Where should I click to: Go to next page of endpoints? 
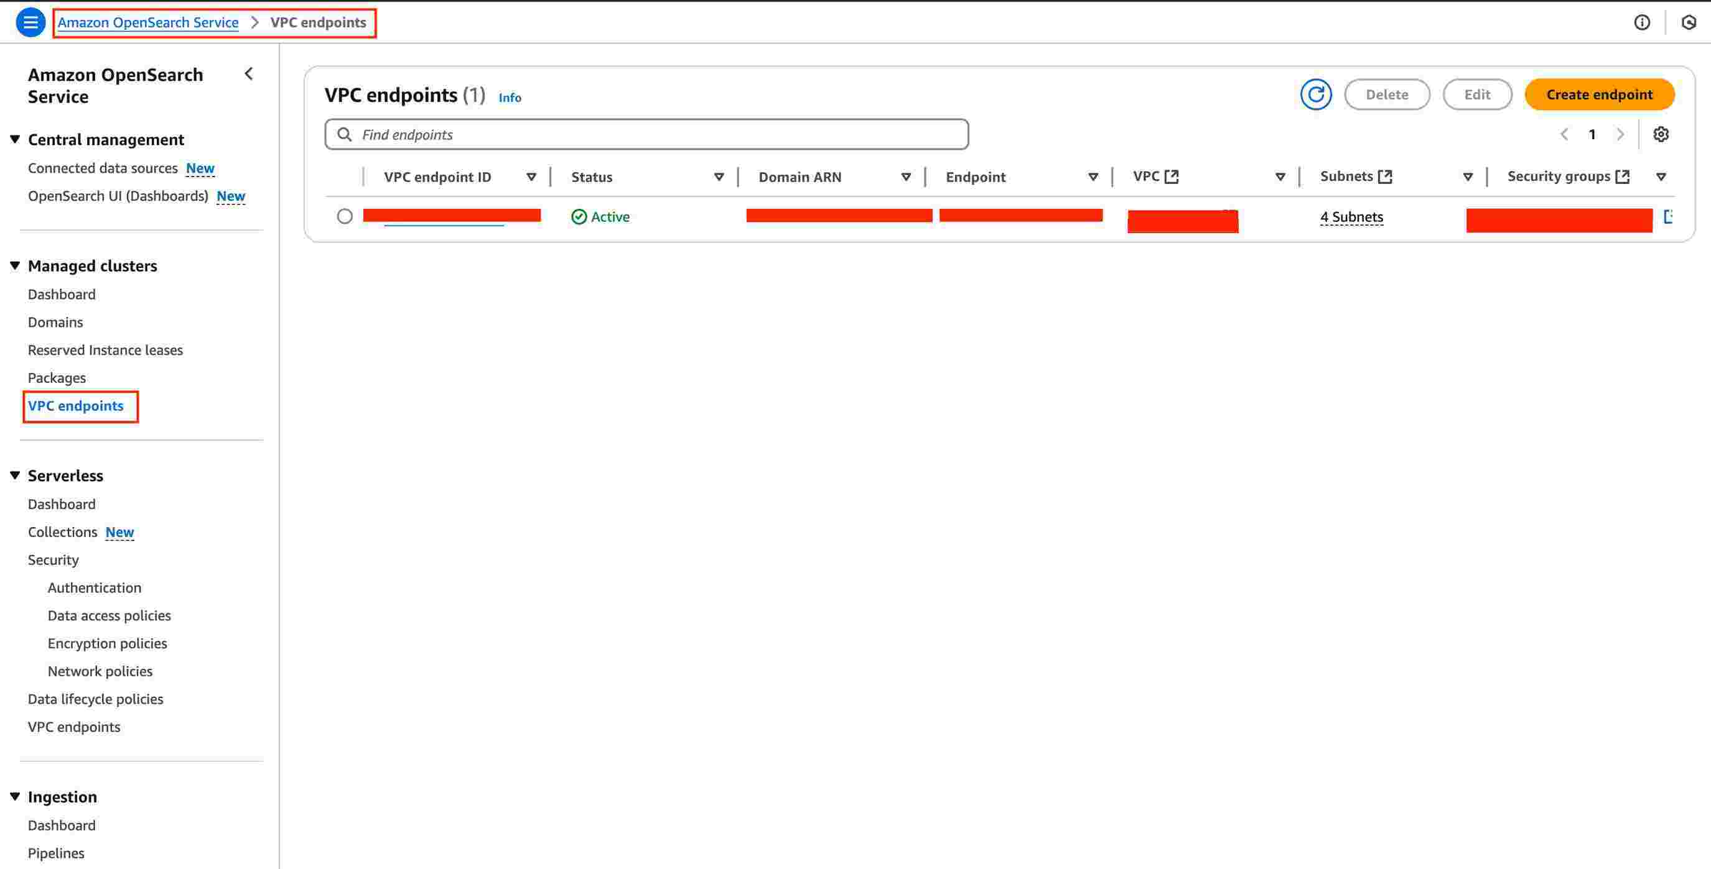point(1620,135)
